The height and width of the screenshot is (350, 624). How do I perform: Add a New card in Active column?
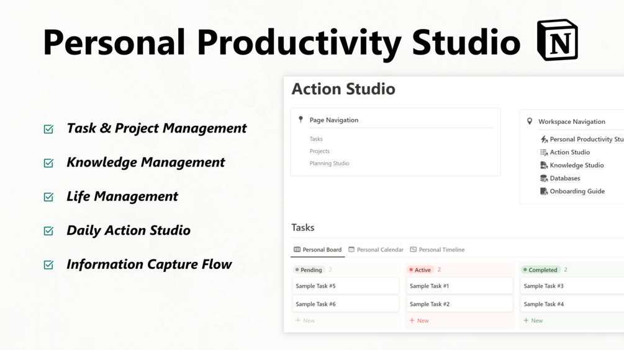(419, 321)
